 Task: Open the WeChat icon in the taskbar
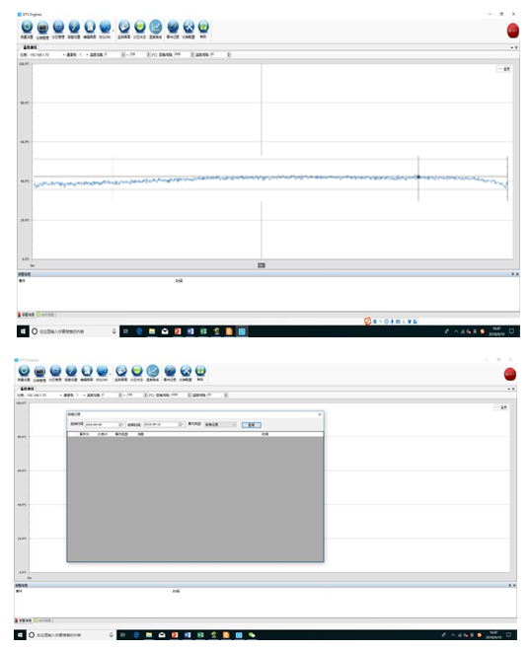click(x=252, y=635)
